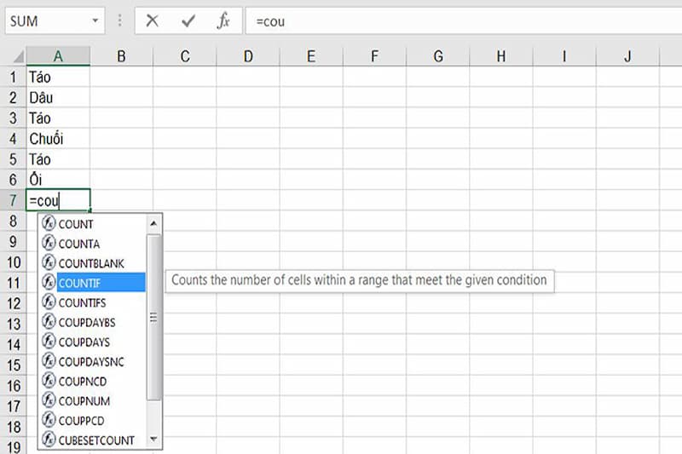Click the fx icon beside COUPDAYBS

point(49,323)
